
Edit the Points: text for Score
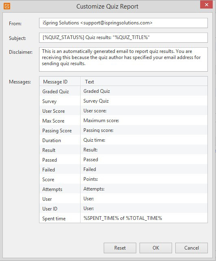tap(144, 179)
